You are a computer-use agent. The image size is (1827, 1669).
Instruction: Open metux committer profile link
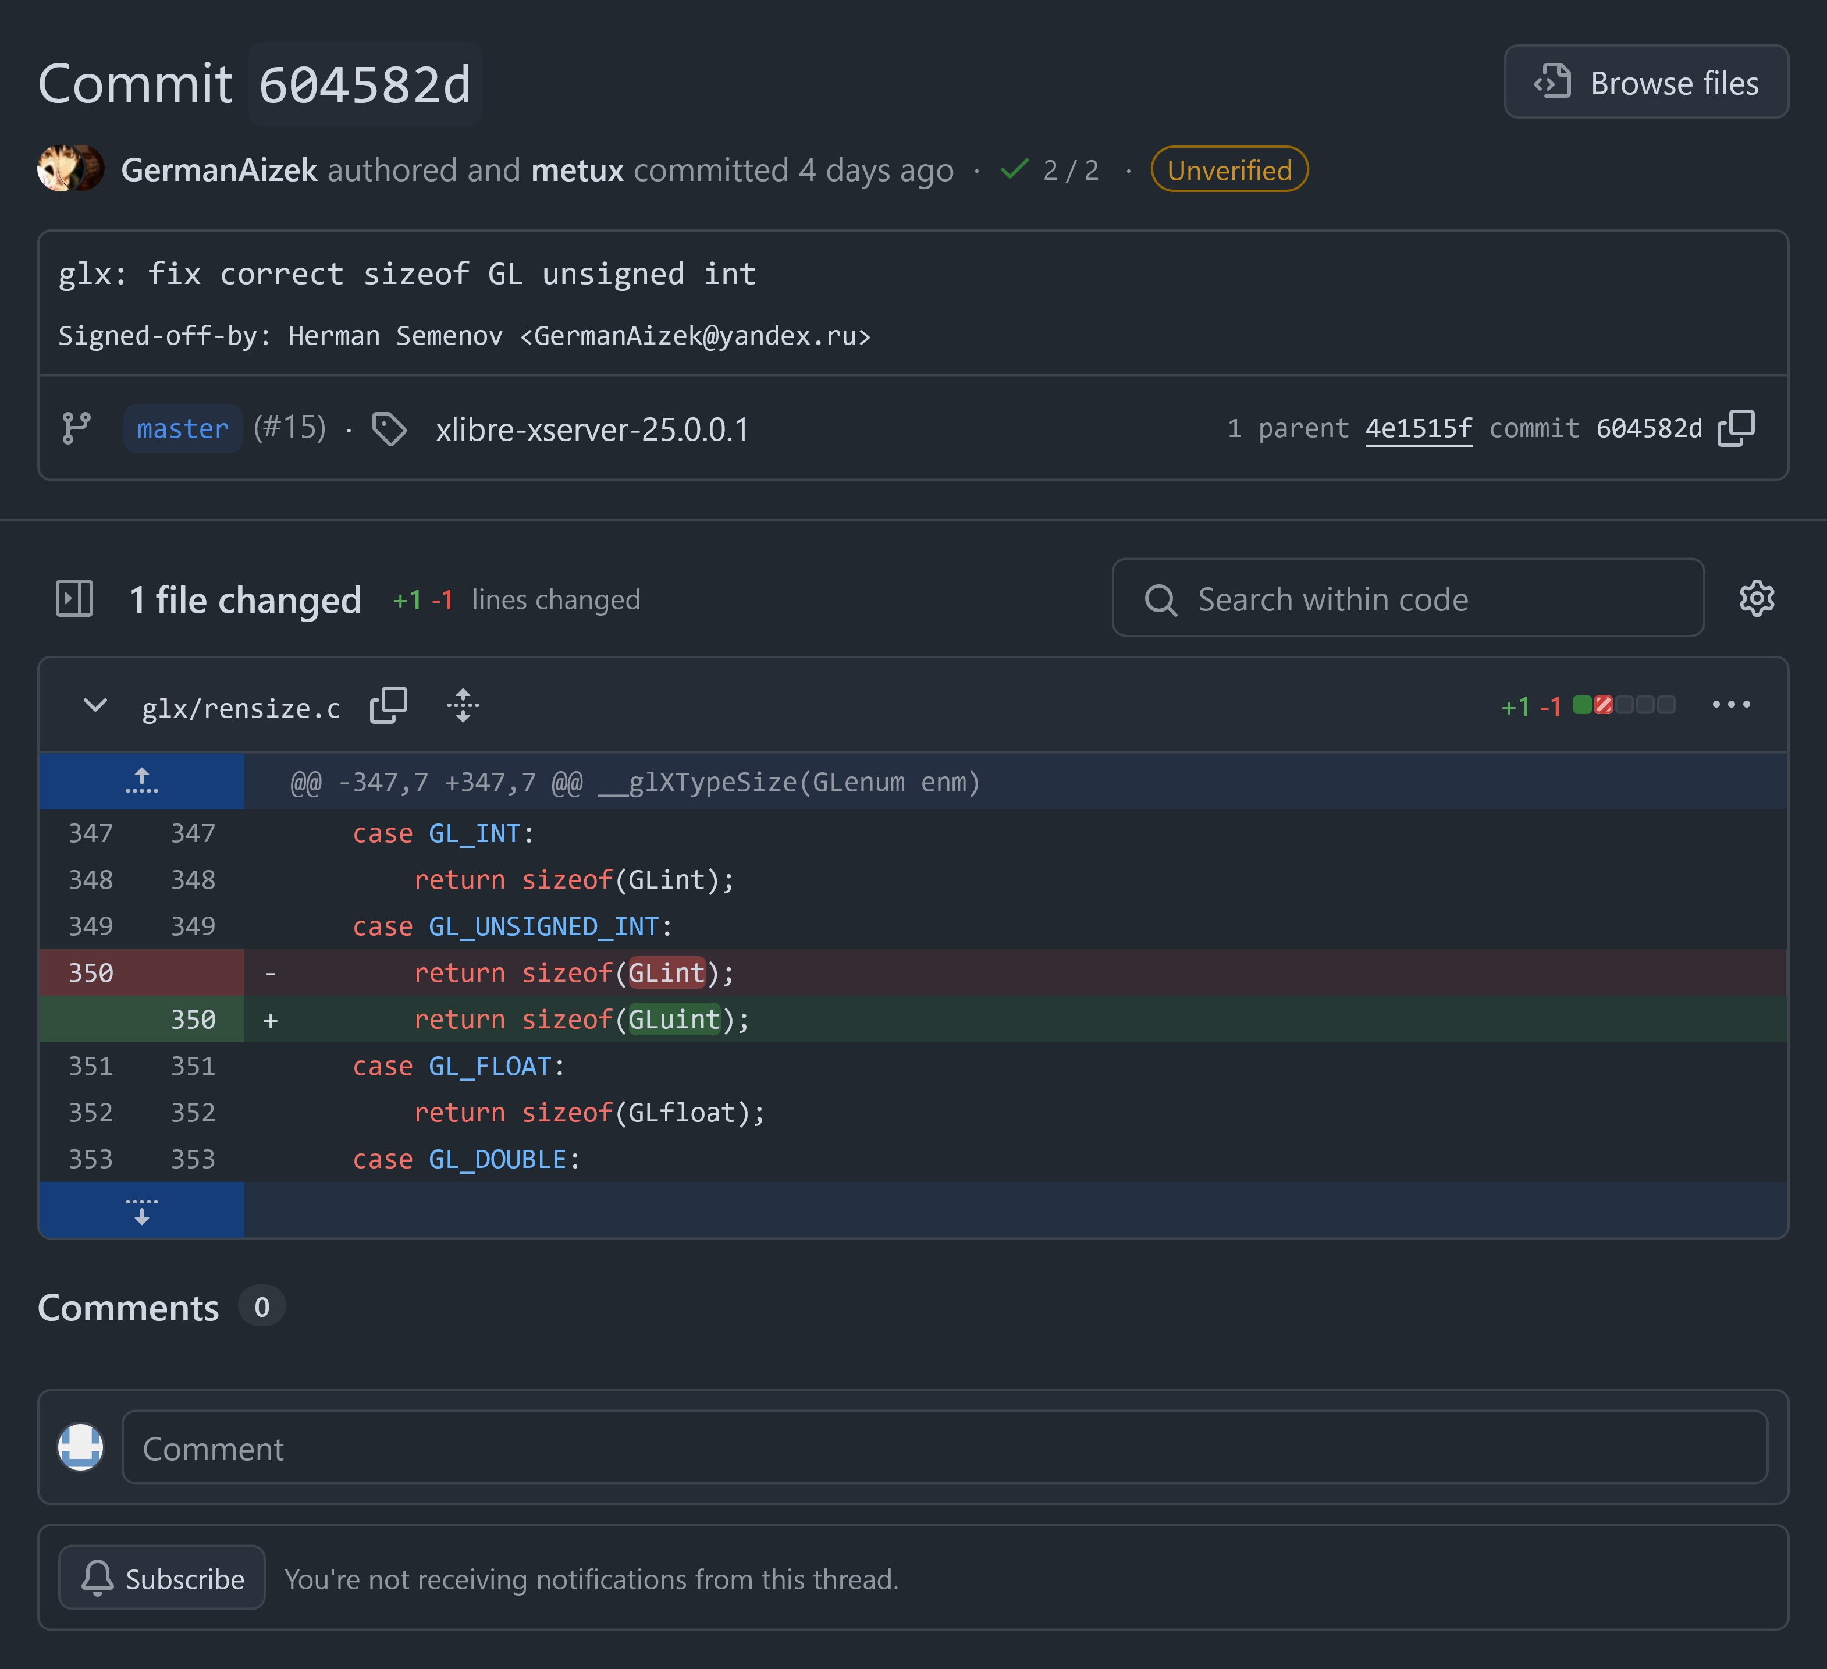click(577, 171)
